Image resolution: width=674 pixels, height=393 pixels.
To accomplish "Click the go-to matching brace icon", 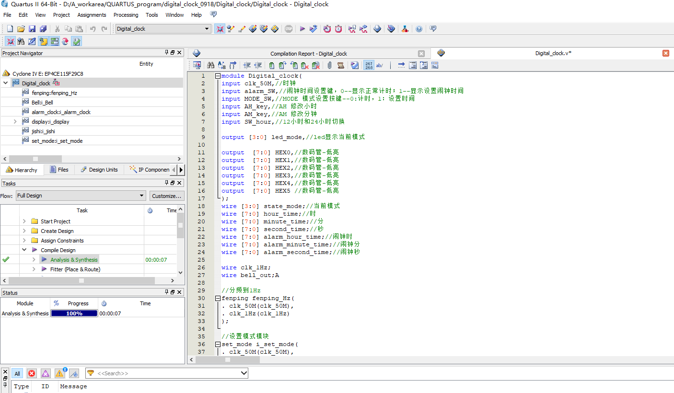I will pos(233,65).
